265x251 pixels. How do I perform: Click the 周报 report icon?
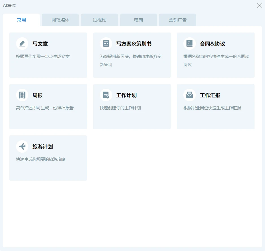[x=22, y=95]
